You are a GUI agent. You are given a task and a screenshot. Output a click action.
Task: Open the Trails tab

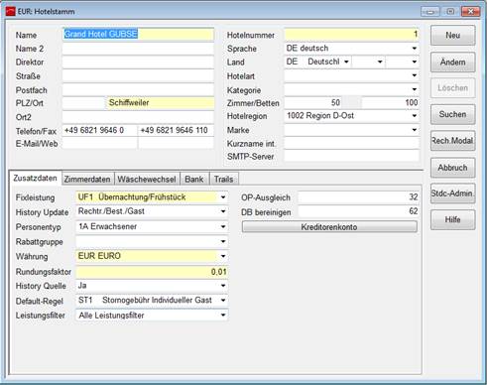point(223,179)
